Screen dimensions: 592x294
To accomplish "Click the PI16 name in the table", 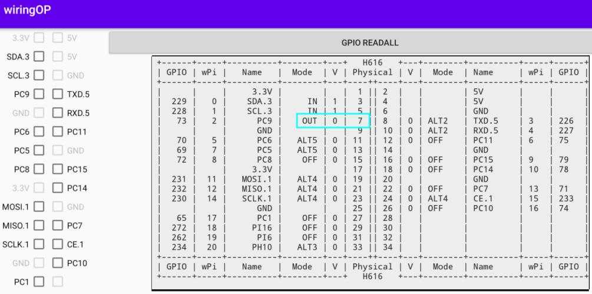I will click(x=262, y=227).
